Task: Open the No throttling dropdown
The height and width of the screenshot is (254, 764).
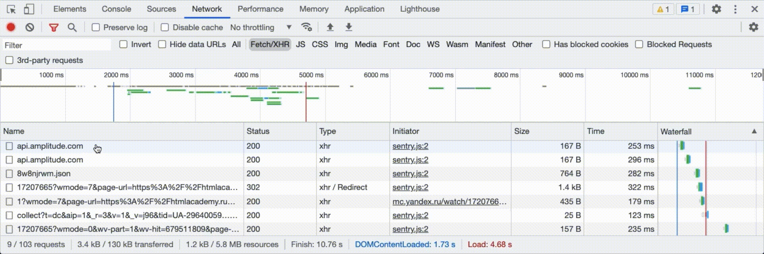Action: tap(261, 27)
